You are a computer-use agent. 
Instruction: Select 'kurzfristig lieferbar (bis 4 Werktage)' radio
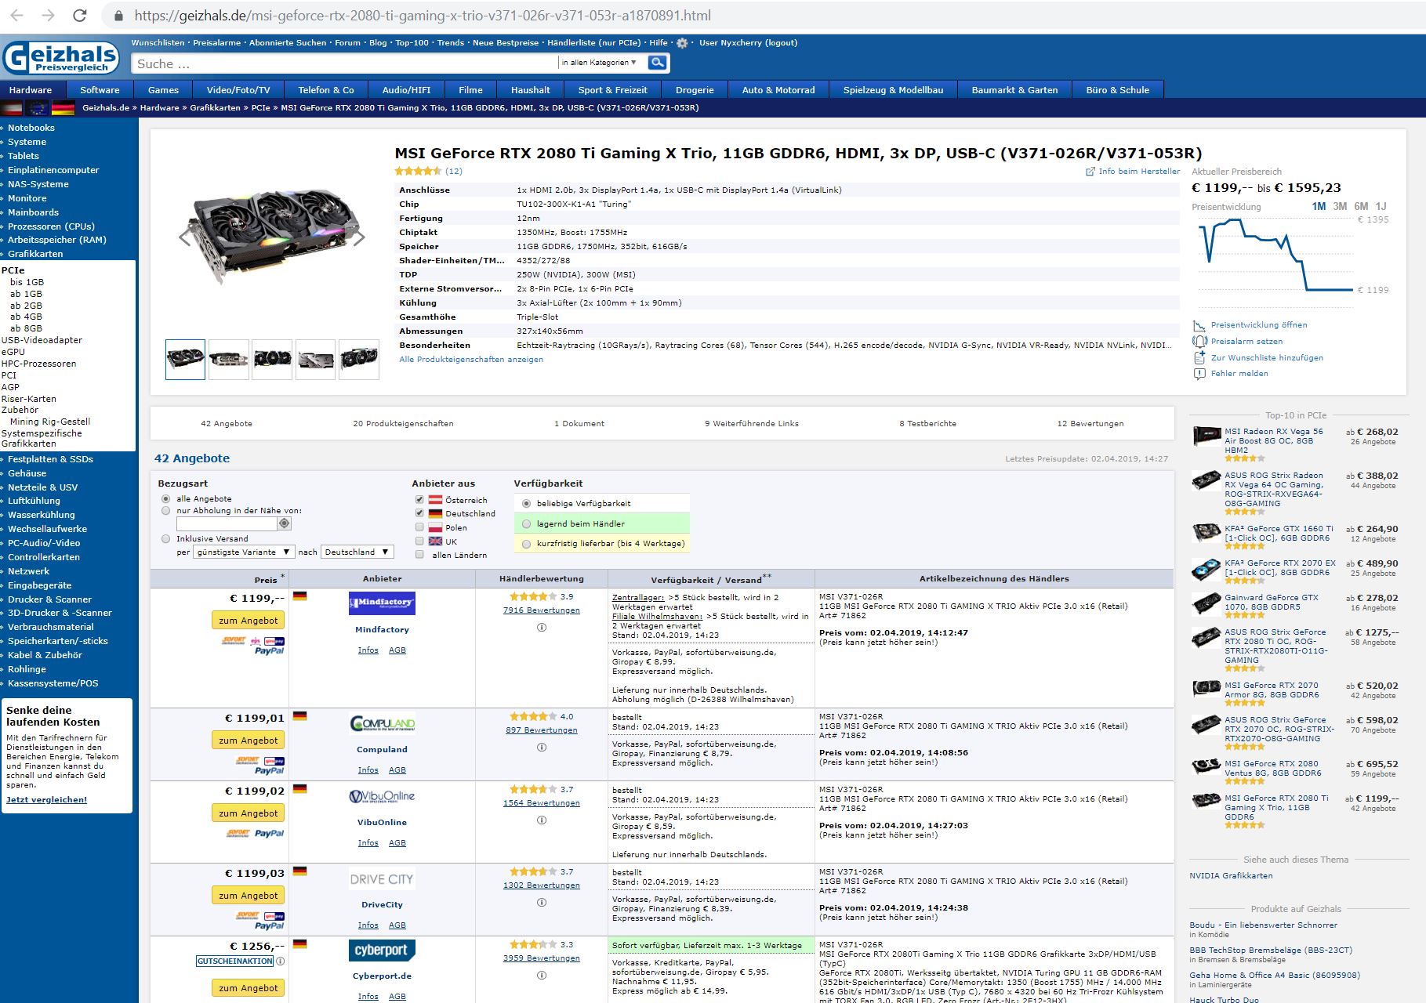click(x=526, y=543)
